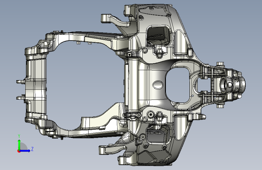This screenshot has width=262, height=170.
Task: Click the red X axis point of the triad
Action: click(x=19, y=151)
